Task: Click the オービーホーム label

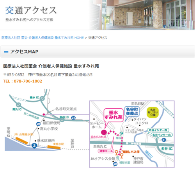Action: pos(97,125)
